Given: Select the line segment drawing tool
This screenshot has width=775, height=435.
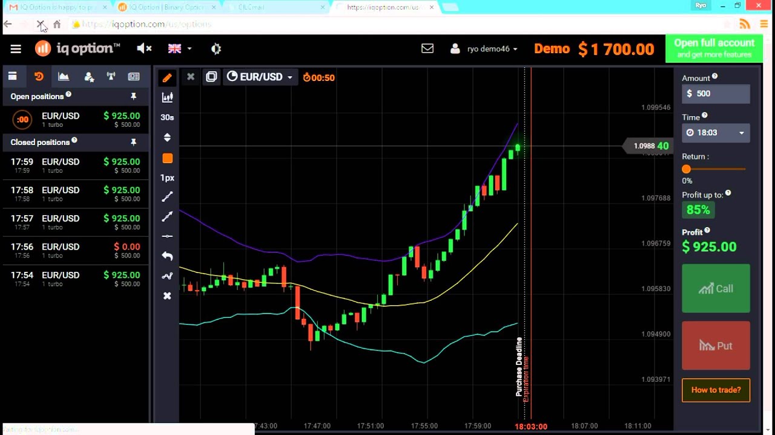Looking at the screenshot, I should coord(167,197).
